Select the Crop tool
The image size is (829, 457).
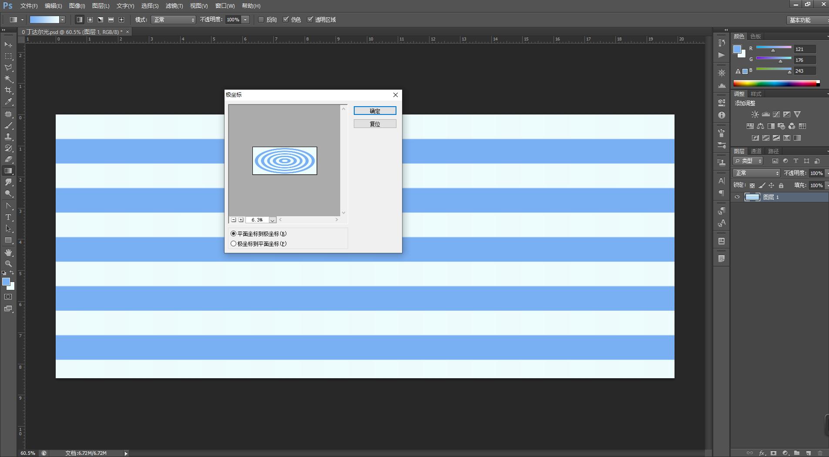[8, 90]
